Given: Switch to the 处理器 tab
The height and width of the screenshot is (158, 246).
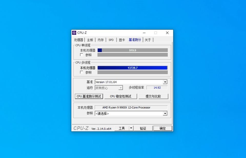Looking at the screenshot, I should pos(79,40).
